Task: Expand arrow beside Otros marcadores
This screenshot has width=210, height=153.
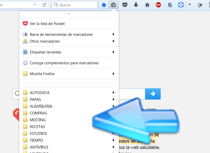Action: 113,41
